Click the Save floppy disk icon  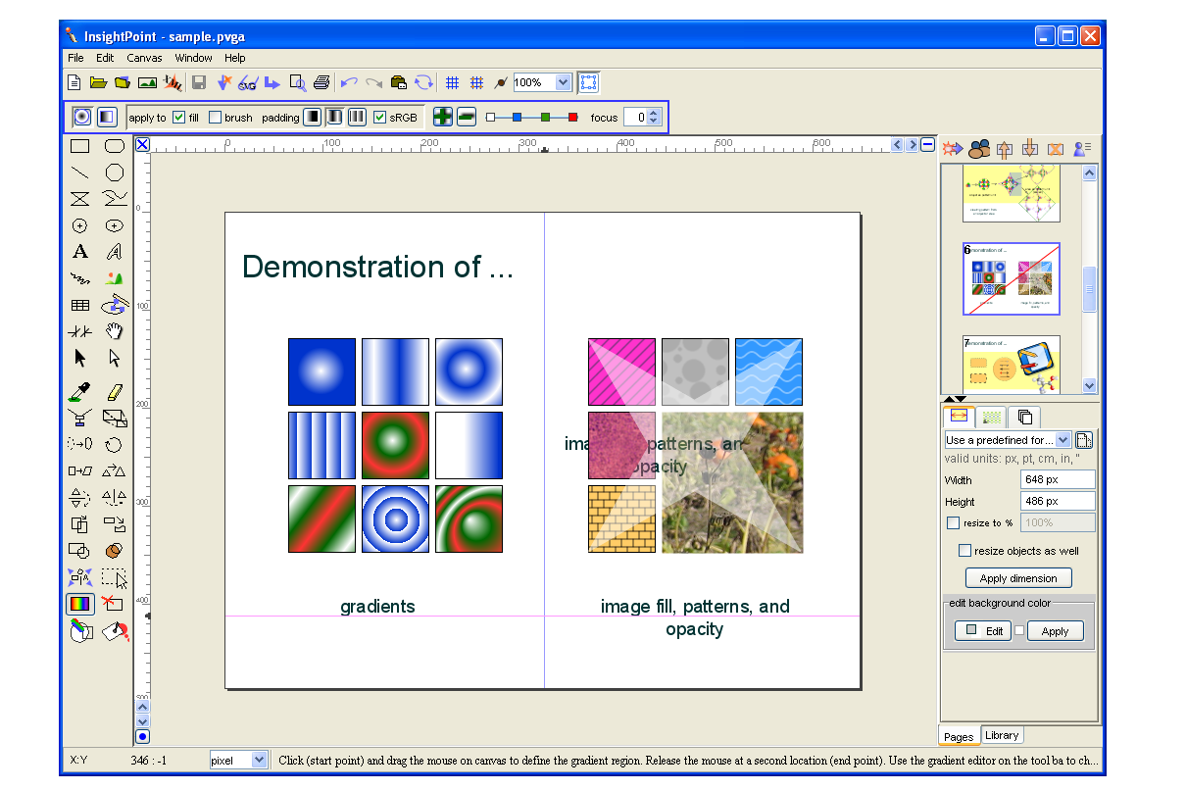(x=199, y=83)
